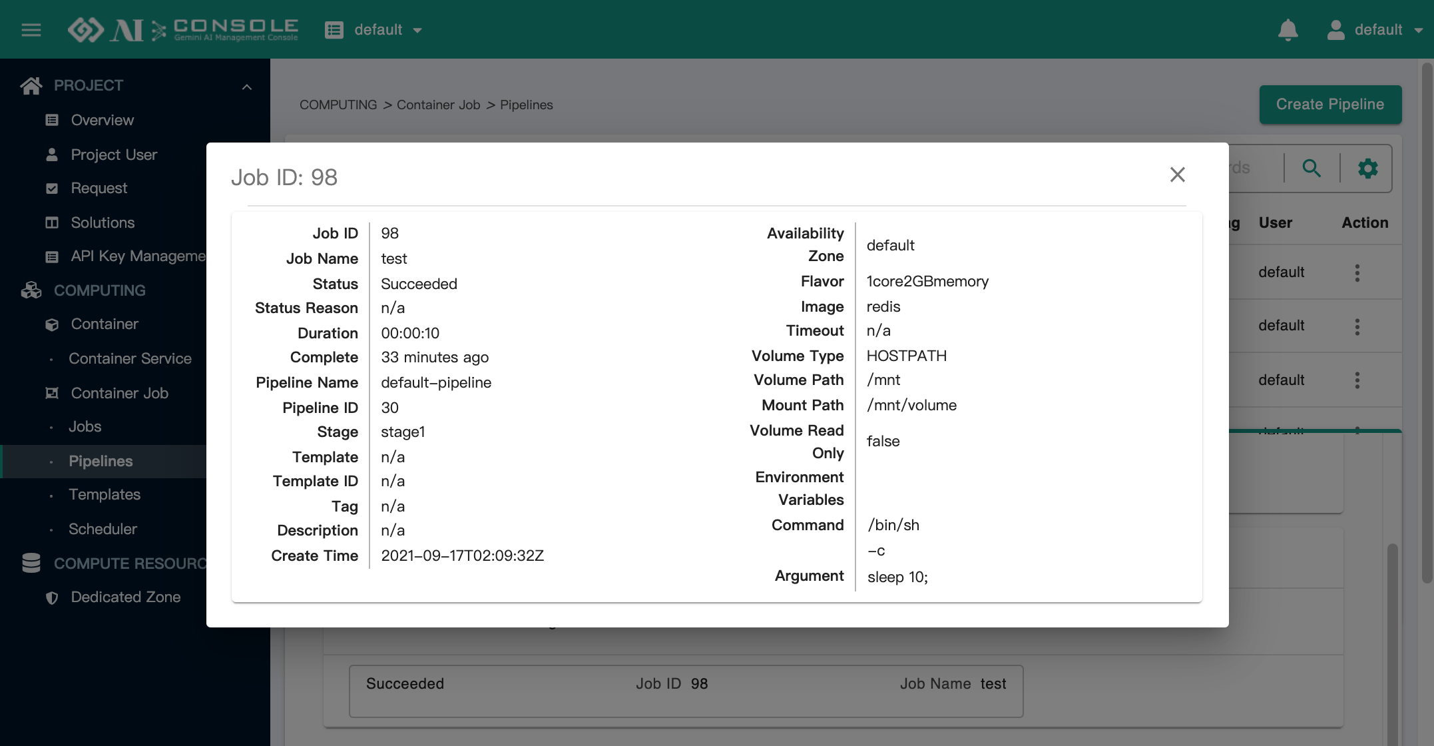
Task: Collapse the PROJECT section chevron
Action: click(247, 87)
